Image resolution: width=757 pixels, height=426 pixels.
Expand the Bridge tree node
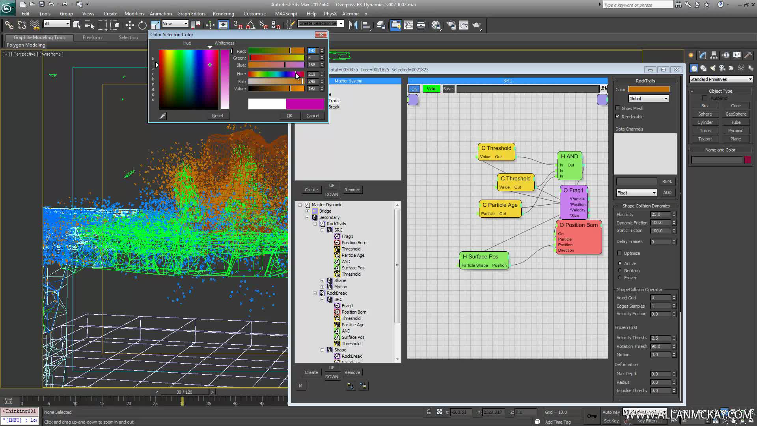(x=307, y=211)
